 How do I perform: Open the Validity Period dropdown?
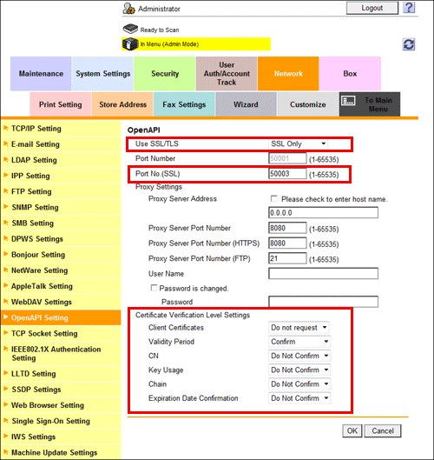299,342
